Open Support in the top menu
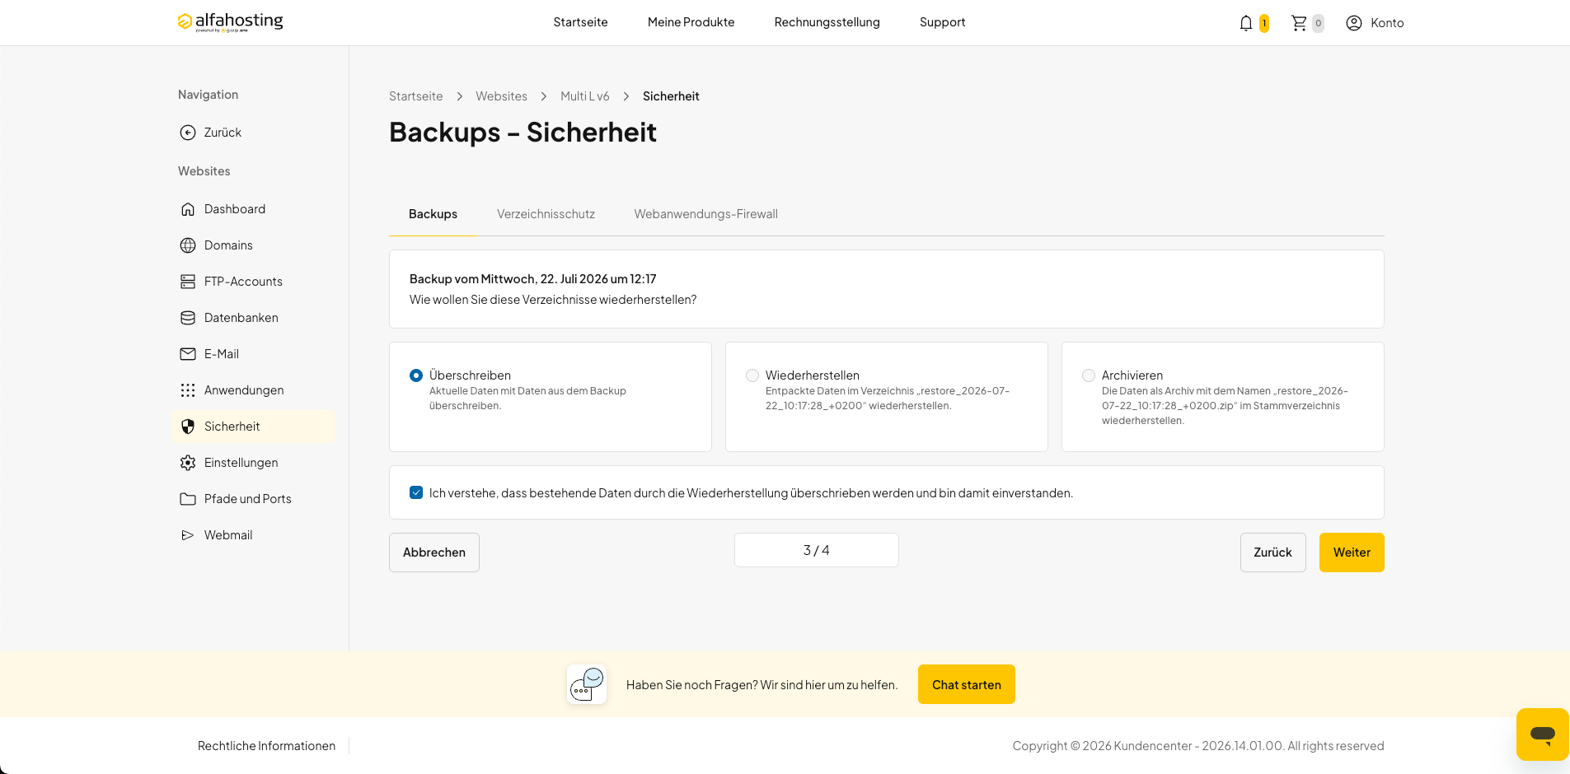1570x774 pixels. click(x=942, y=22)
